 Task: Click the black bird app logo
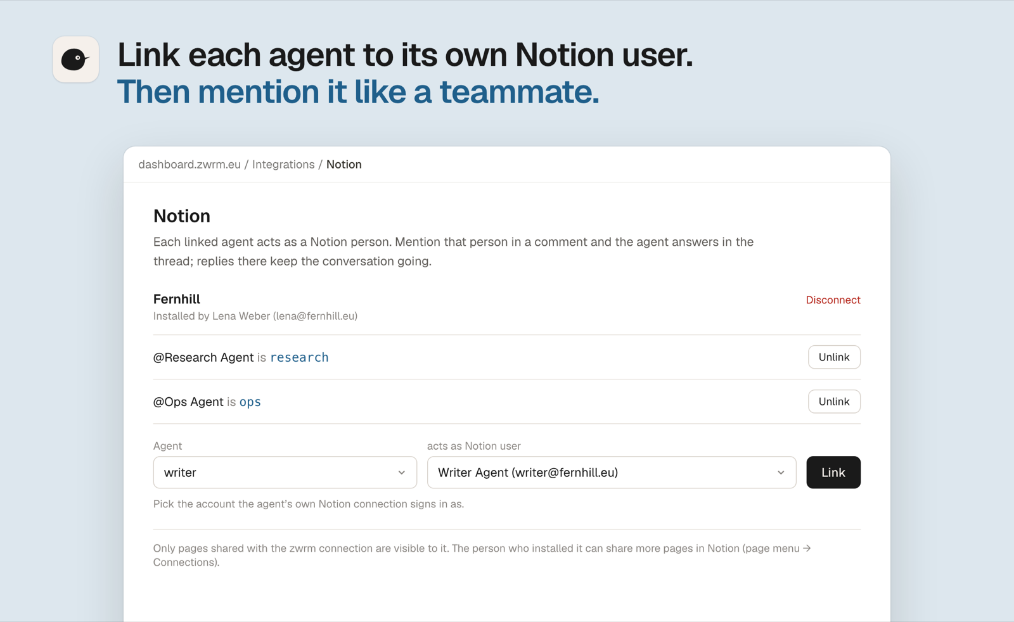click(76, 60)
